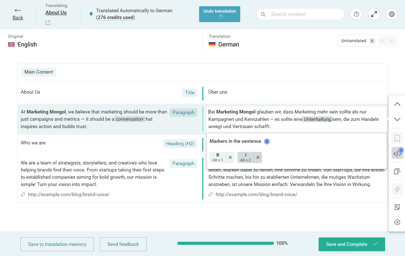The width and height of the screenshot is (405, 256).
Task: Open About Us external link icon
Action: click(48, 23)
